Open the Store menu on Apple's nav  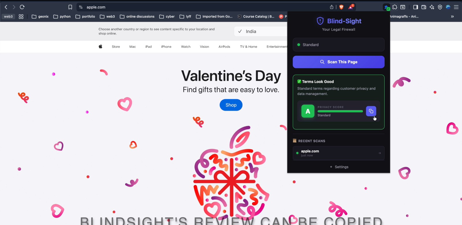pyautogui.click(x=116, y=47)
